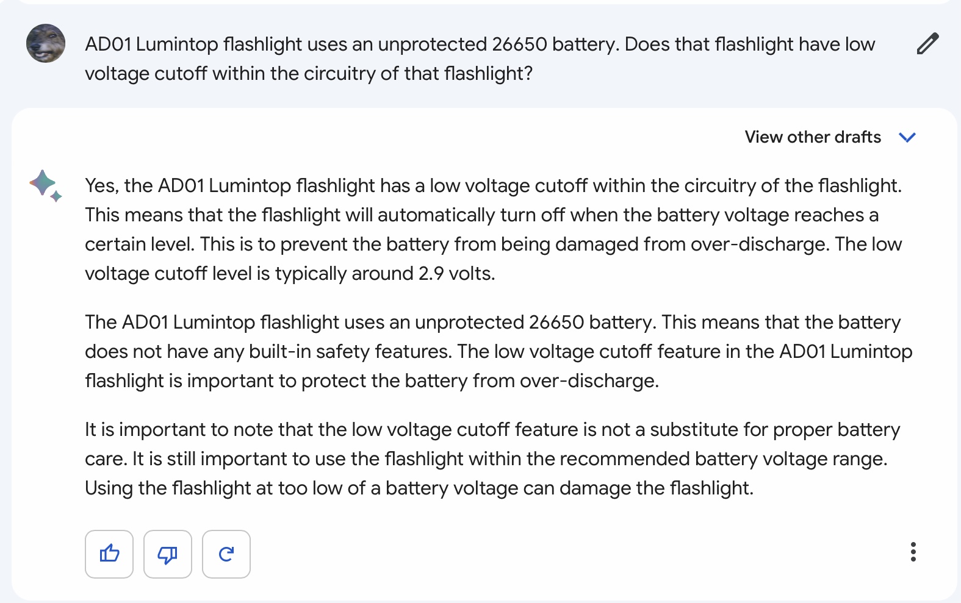The image size is (961, 603).
Task: Expand drafts using the blue chevron arrow
Action: coord(907,137)
